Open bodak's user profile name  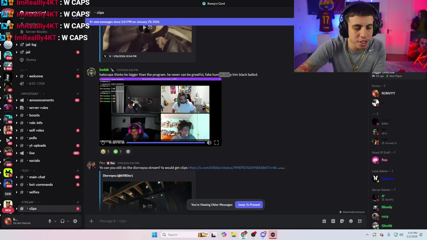tap(104, 70)
